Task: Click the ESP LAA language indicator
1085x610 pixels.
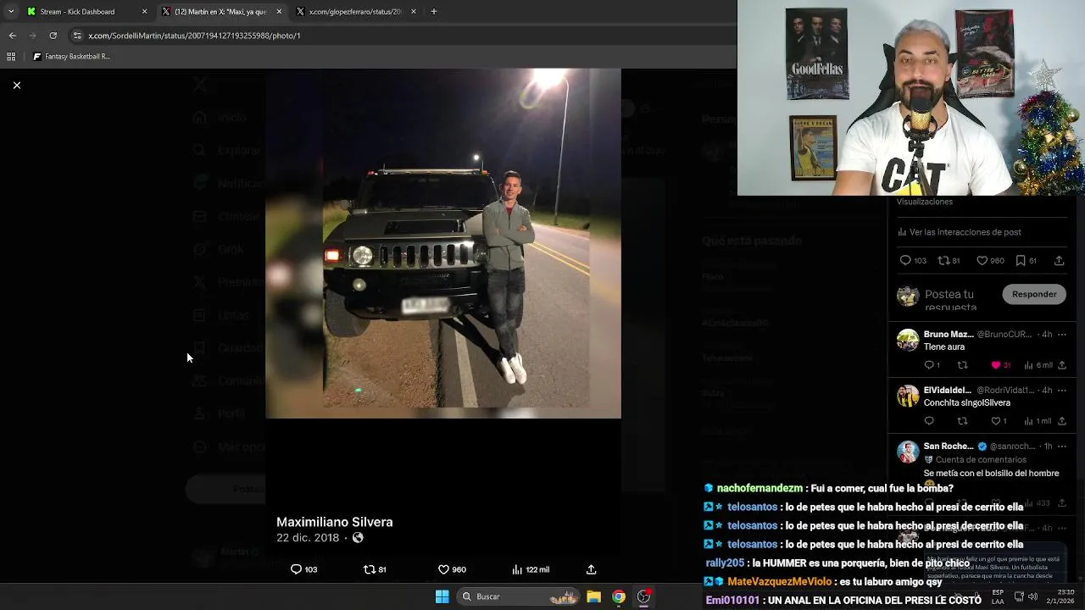Action: tap(998, 596)
